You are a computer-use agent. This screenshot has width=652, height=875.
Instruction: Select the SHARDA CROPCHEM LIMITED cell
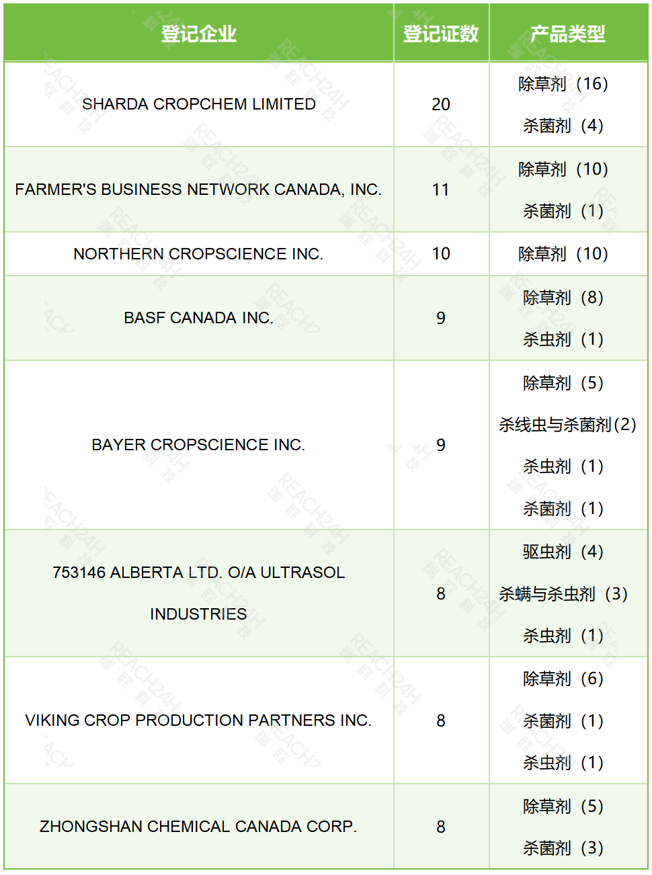199,104
